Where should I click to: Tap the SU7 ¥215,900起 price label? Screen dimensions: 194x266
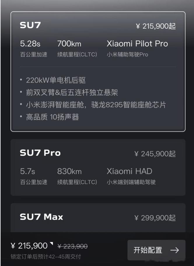(x=156, y=26)
